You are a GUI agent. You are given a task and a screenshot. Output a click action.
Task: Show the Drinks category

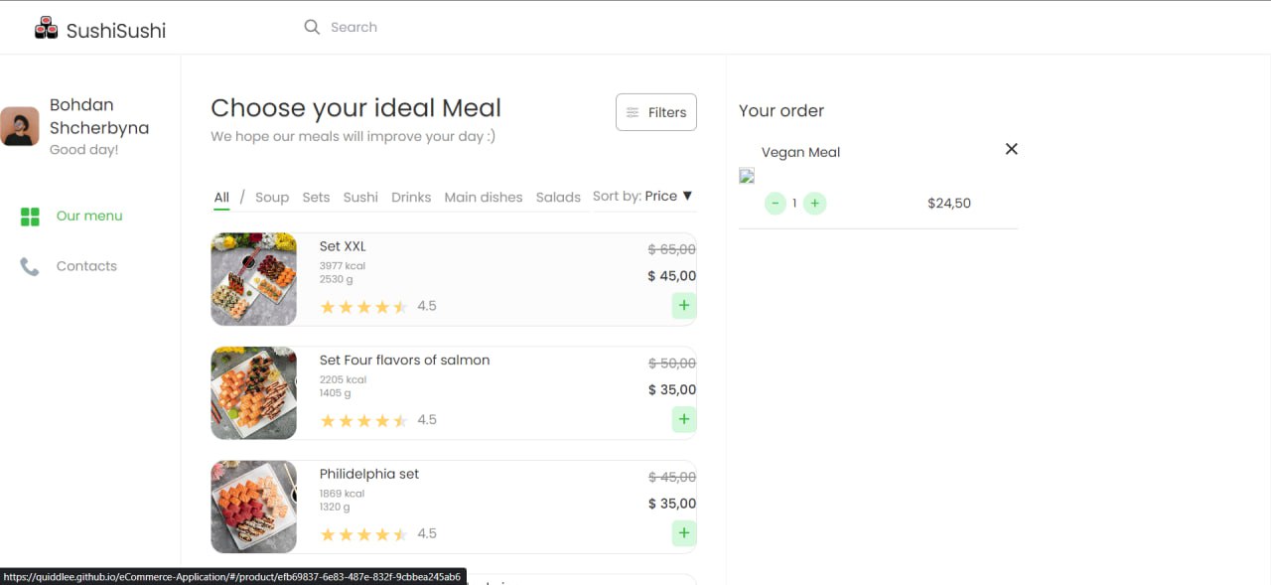click(x=411, y=198)
